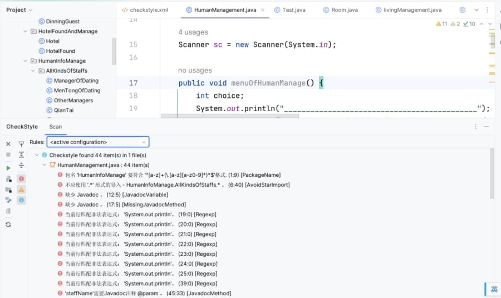Screen dimensions: 501x298
Task: Toggle the Display Errors filter
Action: point(21,179)
